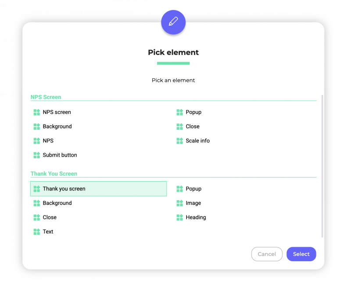Click the pencil edit icon at top
The height and width of the screenshot is (288, 337).
pos(173,22)
